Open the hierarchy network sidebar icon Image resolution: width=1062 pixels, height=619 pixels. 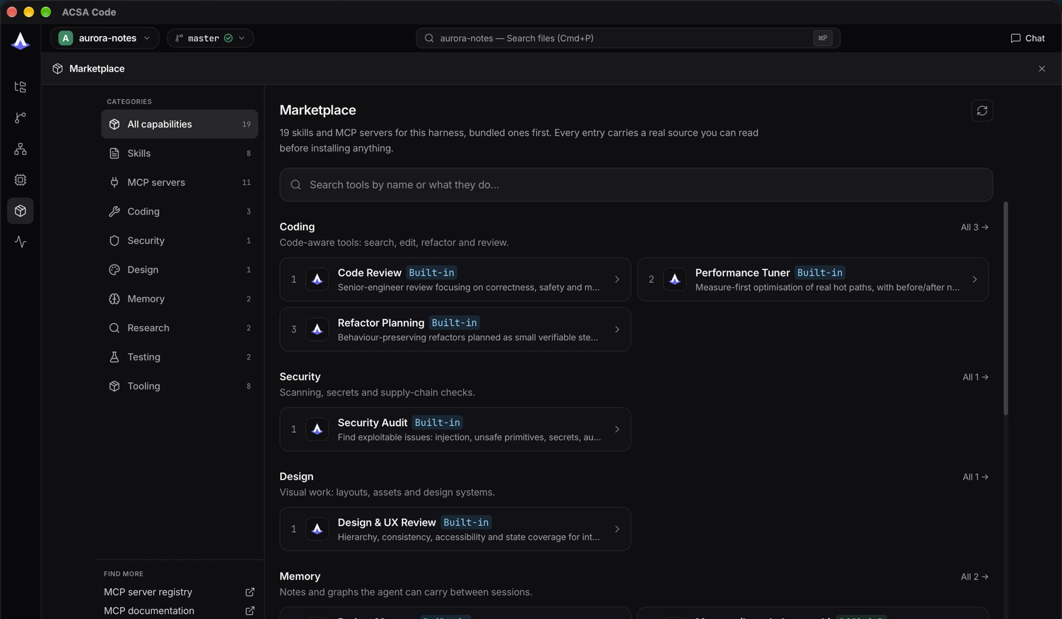(x=20, y=149)
